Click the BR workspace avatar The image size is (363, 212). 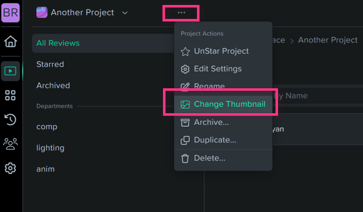(x=10, y=12)
